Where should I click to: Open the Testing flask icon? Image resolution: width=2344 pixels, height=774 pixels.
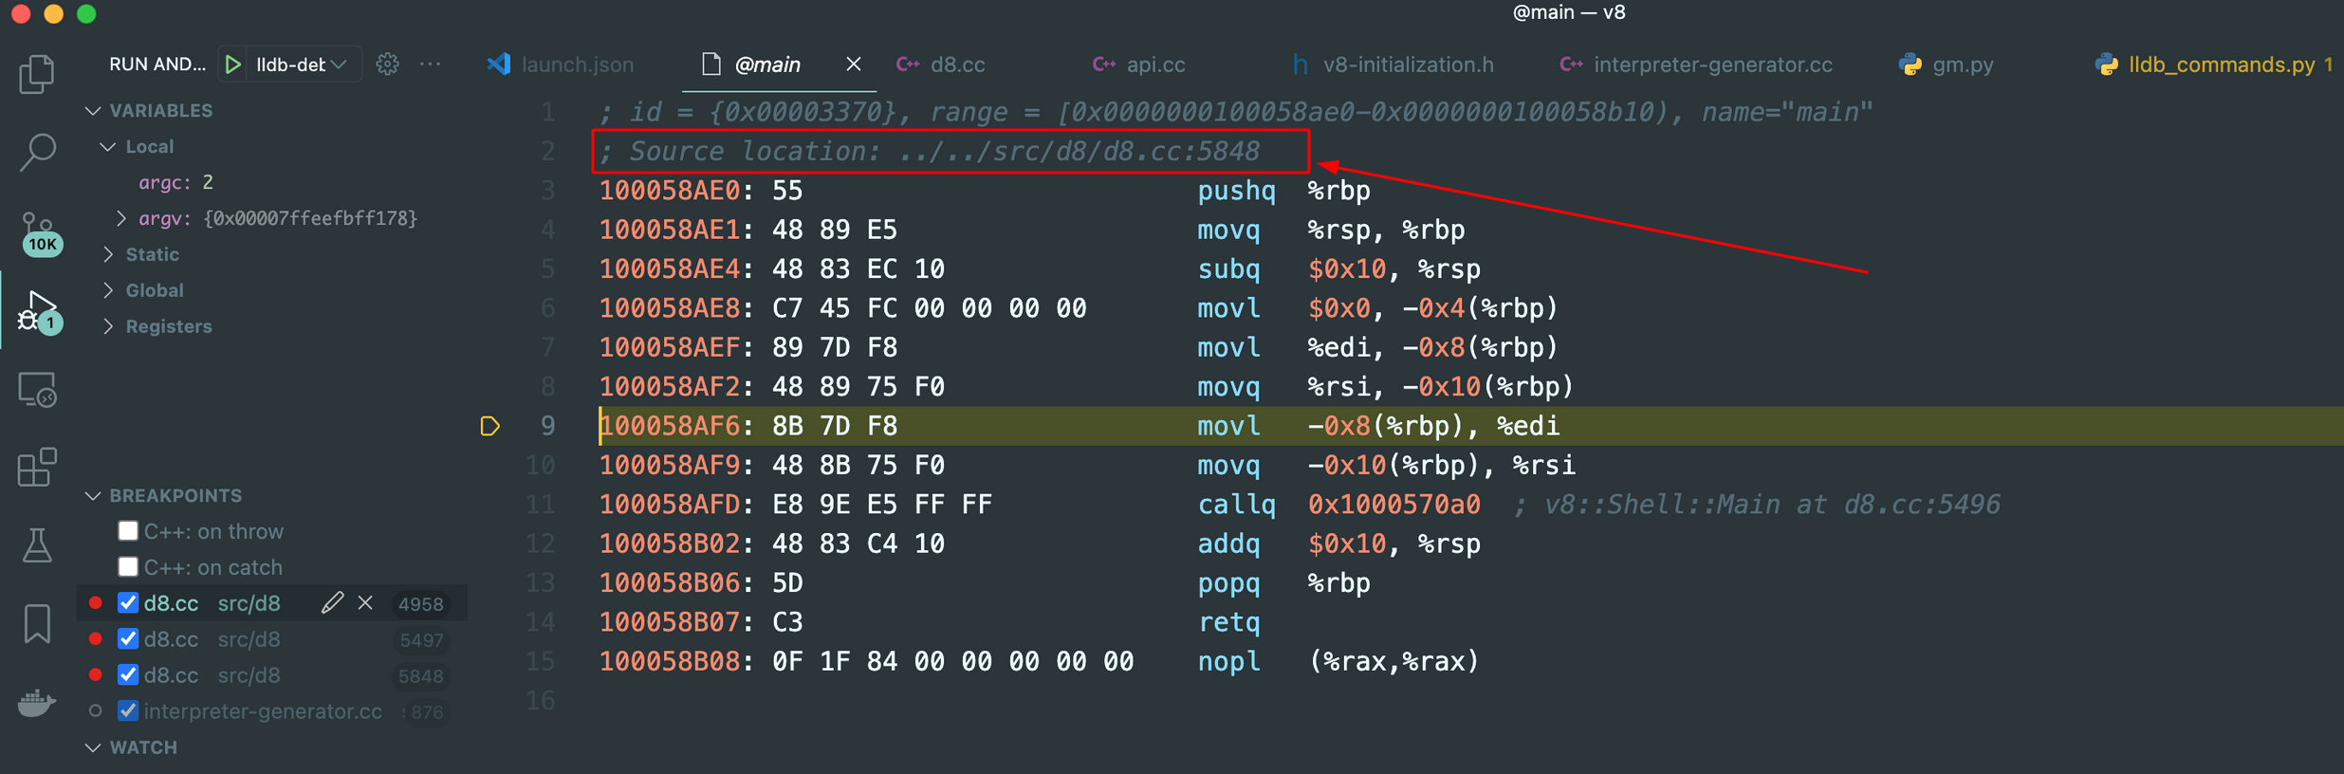pyautogui.click(x=37, y=545)
